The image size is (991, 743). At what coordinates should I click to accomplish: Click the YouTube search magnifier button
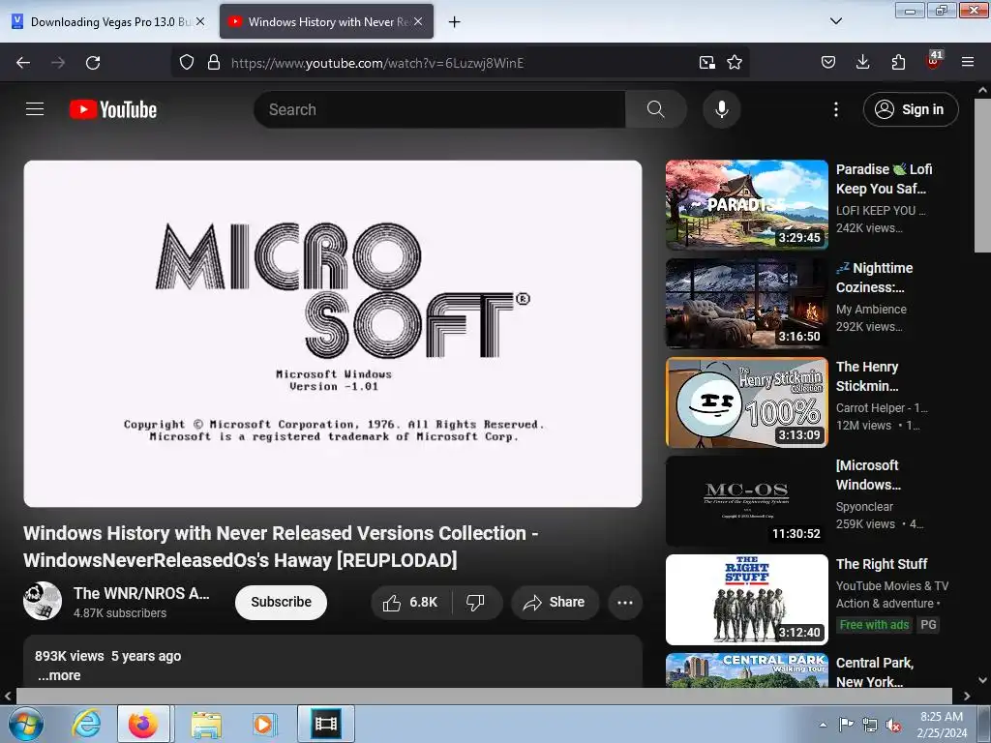pyautogui.click(x=655, y=109)
